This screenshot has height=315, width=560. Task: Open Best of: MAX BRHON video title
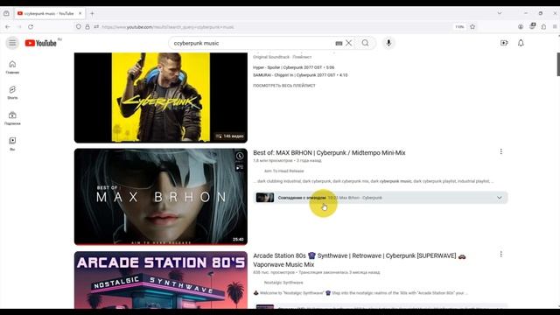click(x=329, y=153)
